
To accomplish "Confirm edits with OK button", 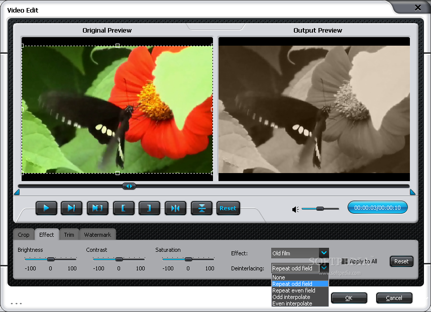I will [349, 298].
